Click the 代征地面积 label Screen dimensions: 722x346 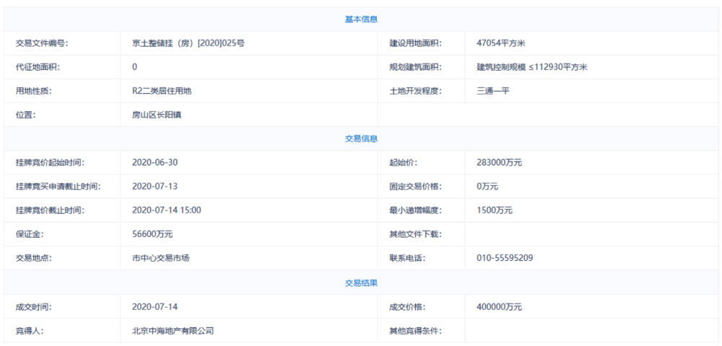38,67
